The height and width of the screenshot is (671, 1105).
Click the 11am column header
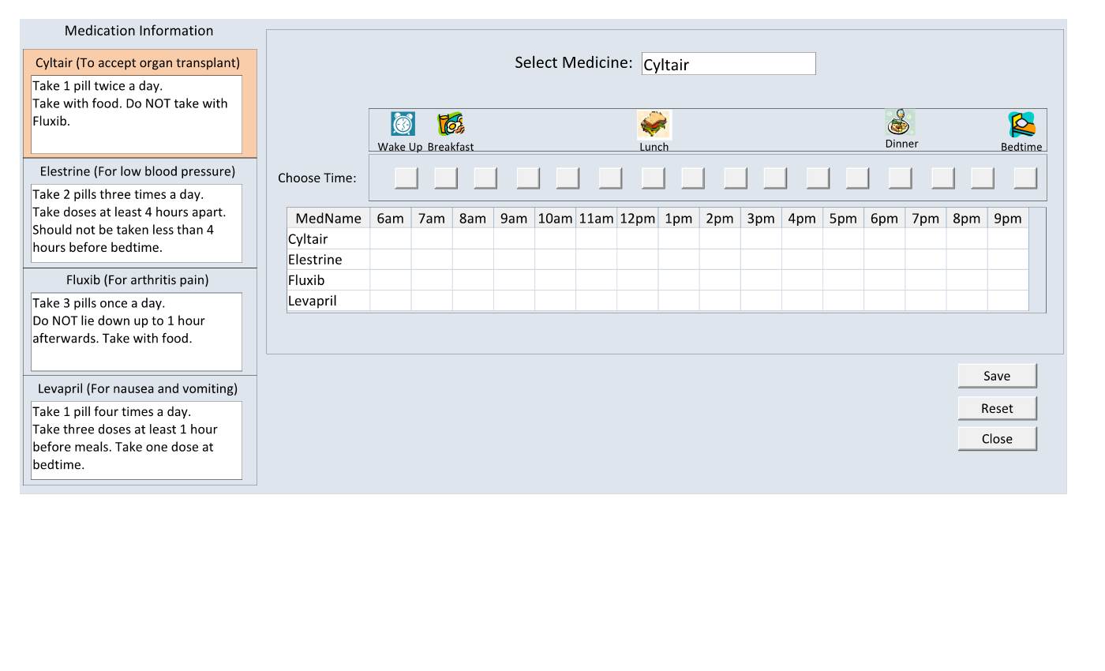(x=596, y=219)
